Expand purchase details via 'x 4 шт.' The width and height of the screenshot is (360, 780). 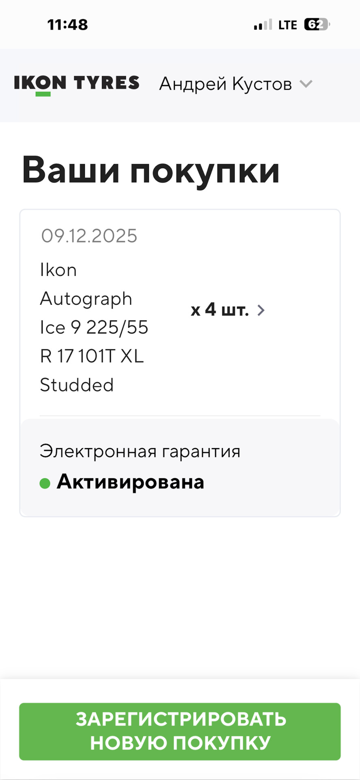pyautogui.click(x=220, y=310)
